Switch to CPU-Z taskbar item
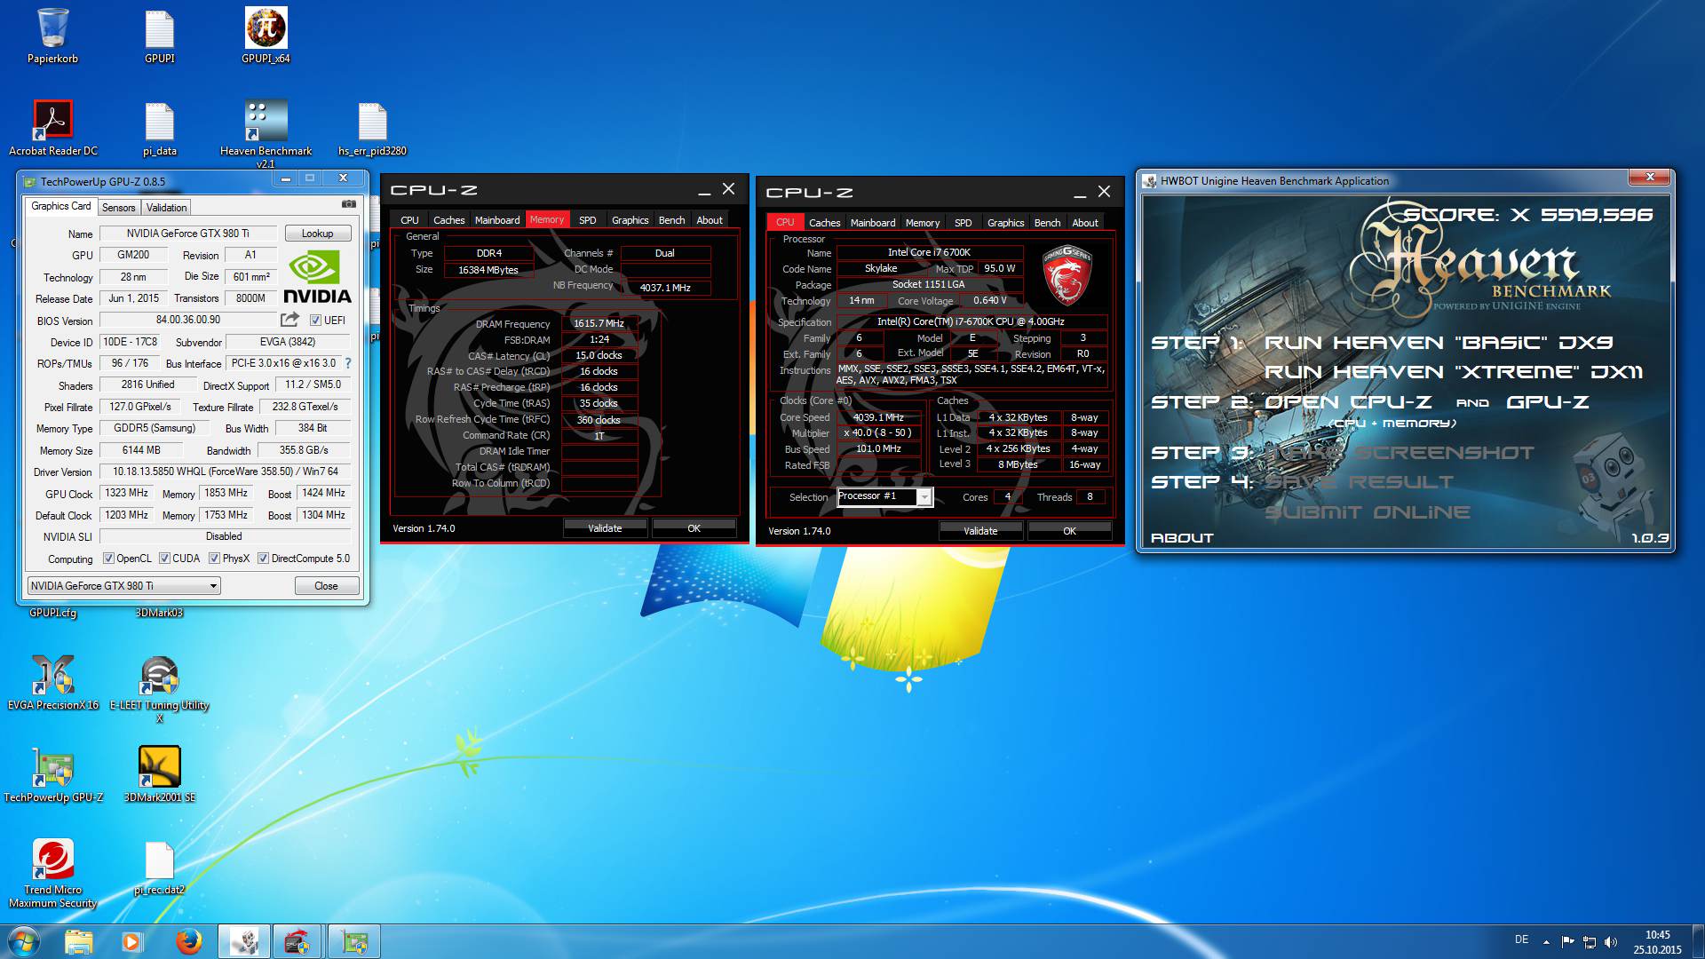Screen dimensions: 1705x959 (298, 941)
